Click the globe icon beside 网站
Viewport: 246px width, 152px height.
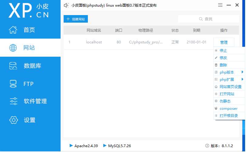click(13, 48)
